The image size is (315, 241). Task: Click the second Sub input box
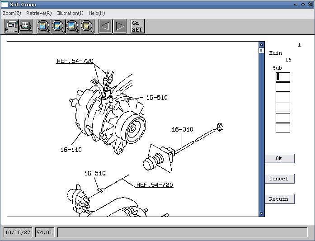(282, 87)
